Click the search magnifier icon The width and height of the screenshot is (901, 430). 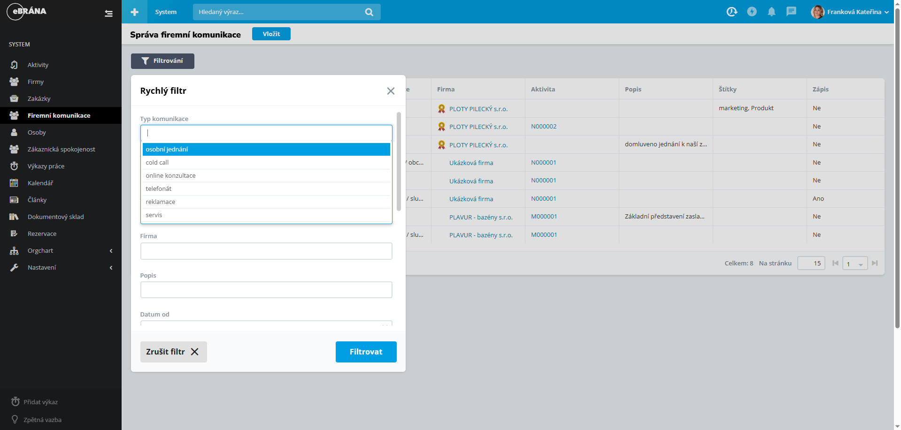[x=369, y=12]
